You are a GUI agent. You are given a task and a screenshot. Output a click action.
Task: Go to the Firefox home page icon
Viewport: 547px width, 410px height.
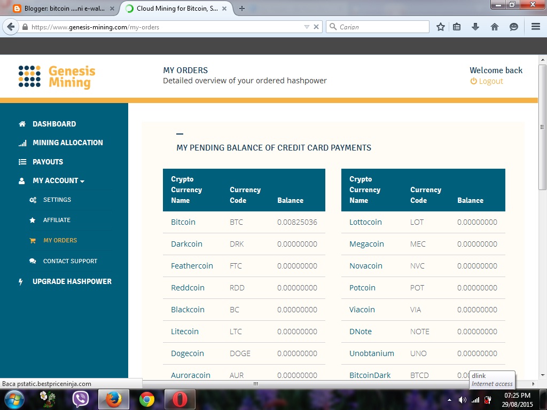coord(495,27)
